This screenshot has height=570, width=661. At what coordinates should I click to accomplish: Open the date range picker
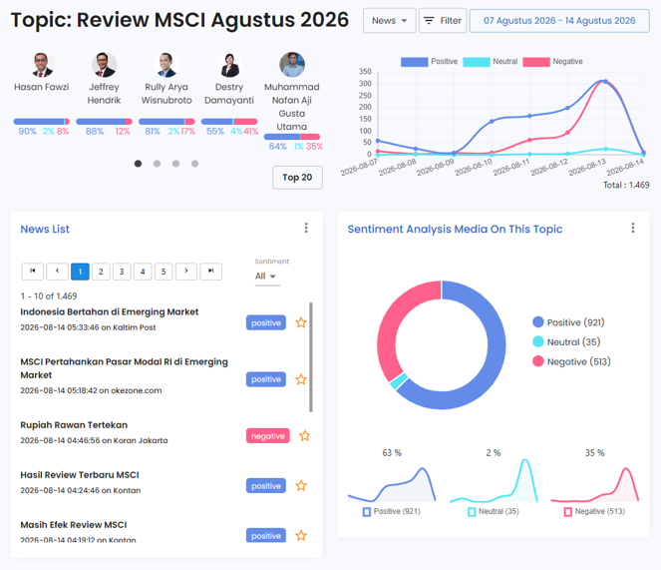pyautogui.click(x=559, y=21)
